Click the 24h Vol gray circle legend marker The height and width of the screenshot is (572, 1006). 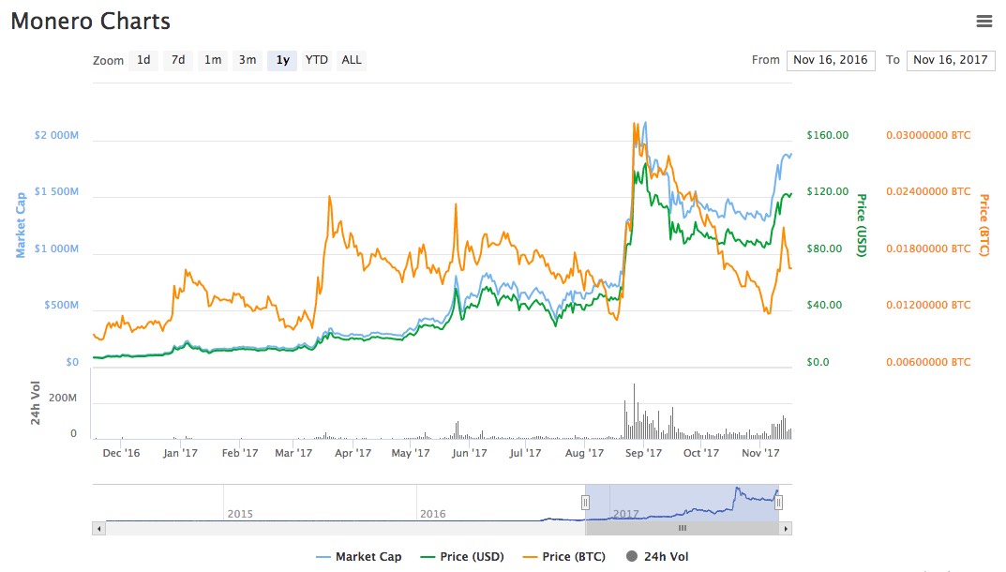(632, 557)
